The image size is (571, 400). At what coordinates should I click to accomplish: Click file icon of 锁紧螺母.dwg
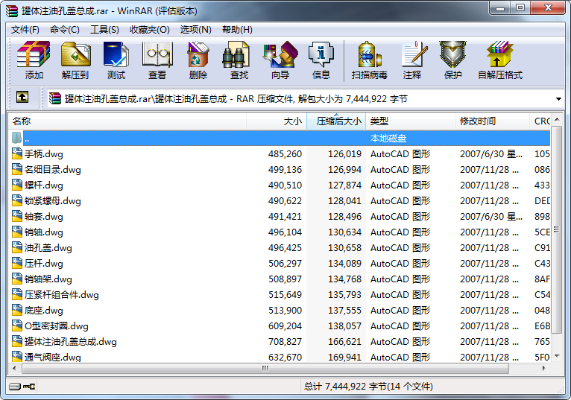point(16,200)
